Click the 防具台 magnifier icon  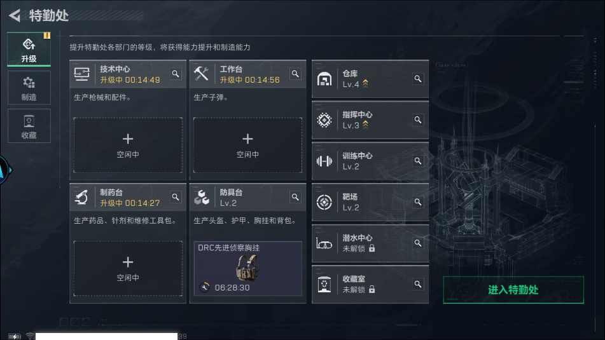295,197
